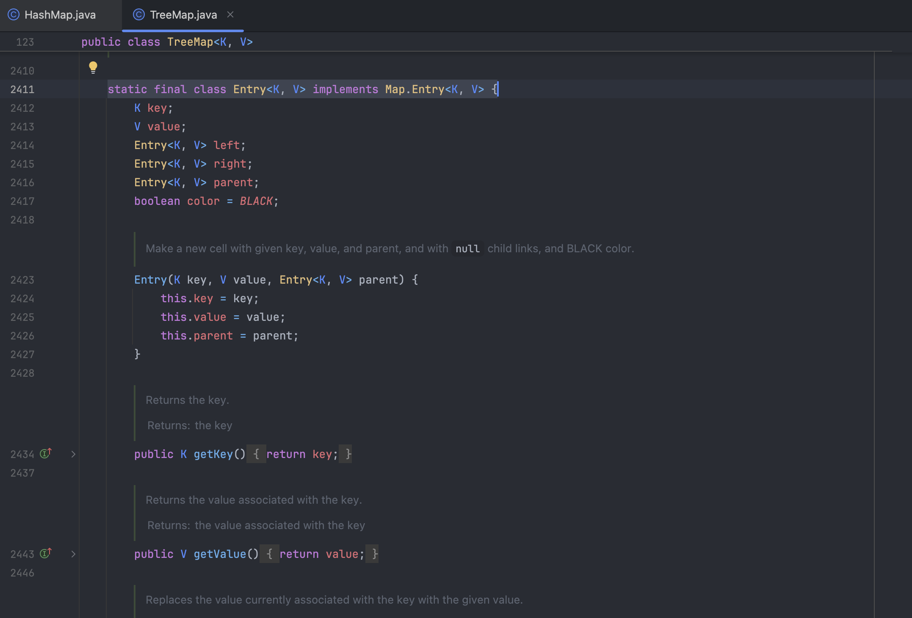
Task: Click Map.Entry in the implements clause
Action: pyautogui.click(x=414, y=89)
